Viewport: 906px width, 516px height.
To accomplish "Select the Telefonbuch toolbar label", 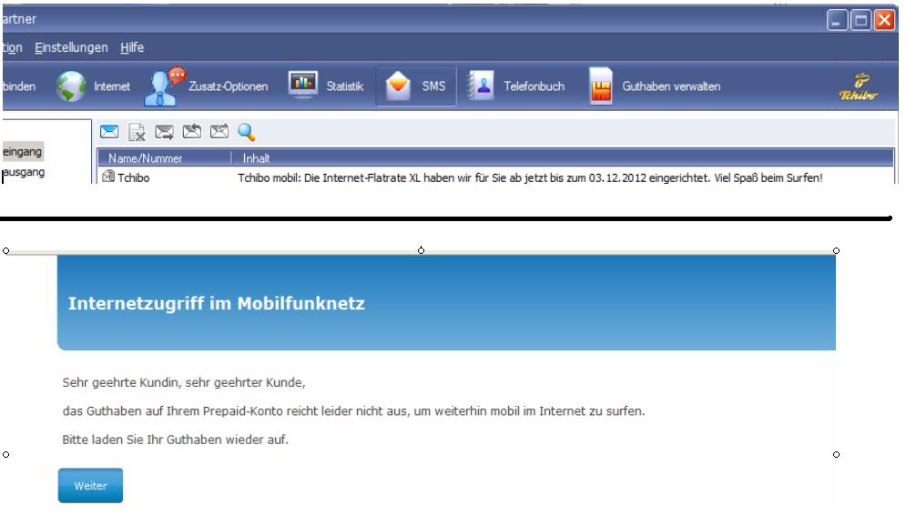I will click(x=534, y=86).
